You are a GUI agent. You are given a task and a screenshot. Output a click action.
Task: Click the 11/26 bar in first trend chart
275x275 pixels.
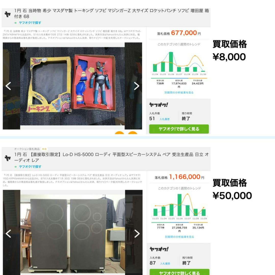(x=171, y=62)
